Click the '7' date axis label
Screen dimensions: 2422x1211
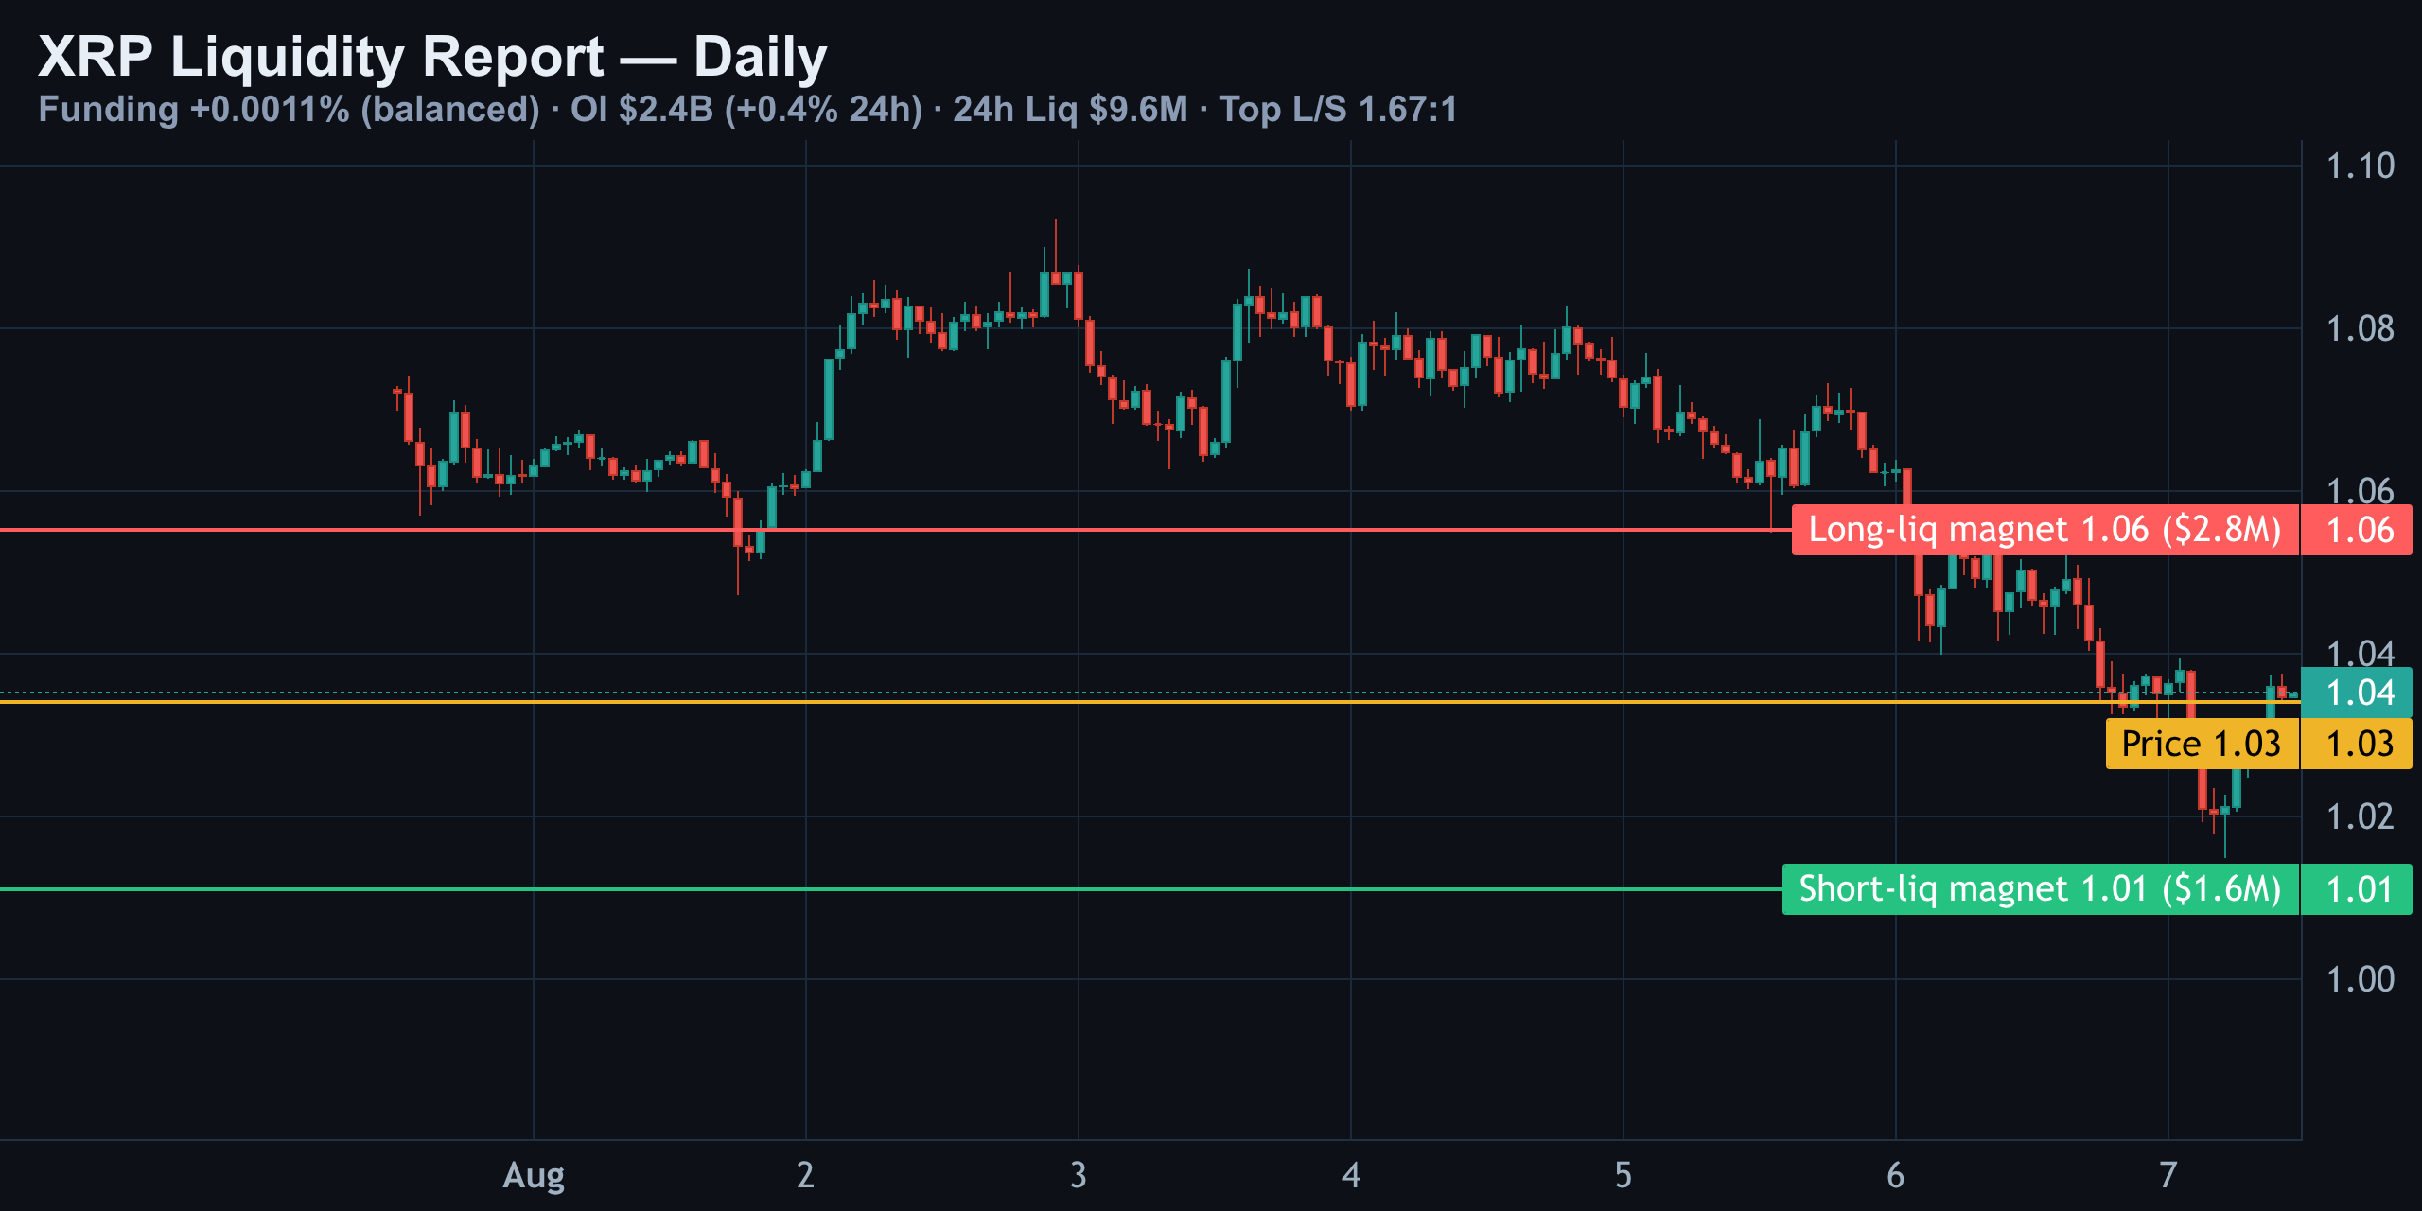coord(2168,1176)
